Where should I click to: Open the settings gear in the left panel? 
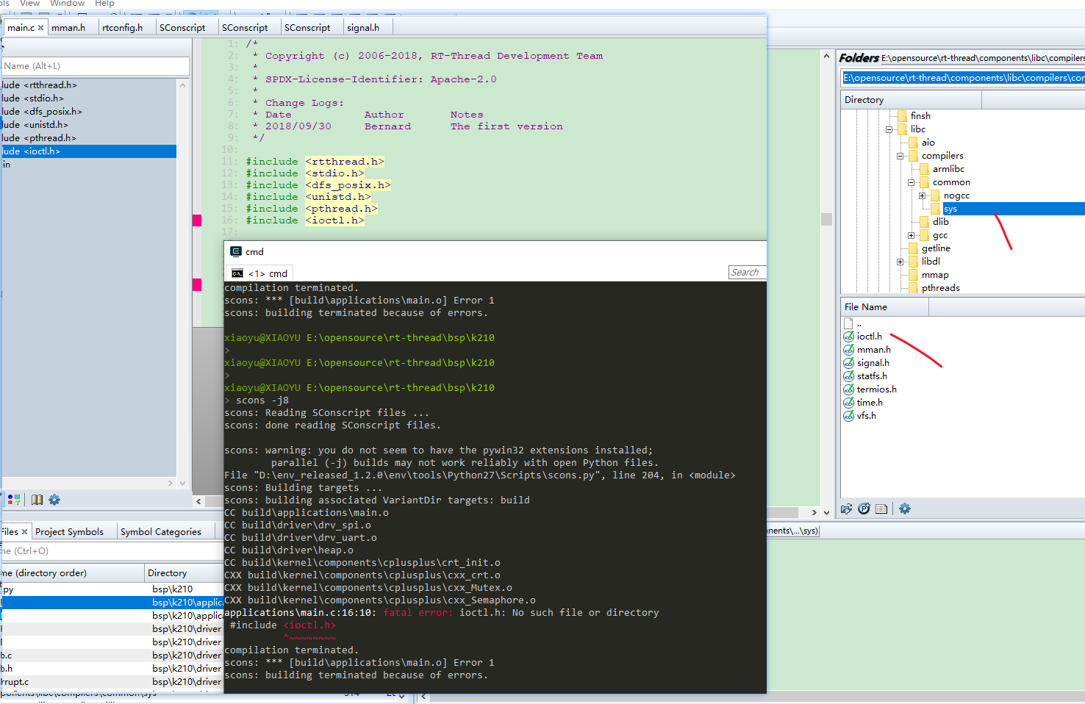(54, 500)
